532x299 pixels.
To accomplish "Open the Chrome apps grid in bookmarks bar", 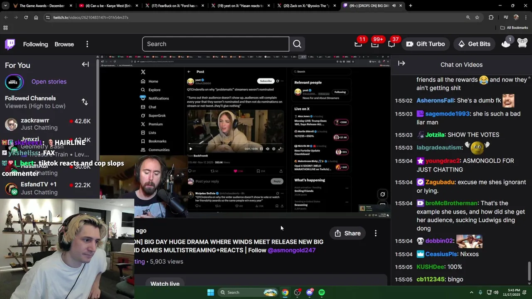I will tap(5, 28).
